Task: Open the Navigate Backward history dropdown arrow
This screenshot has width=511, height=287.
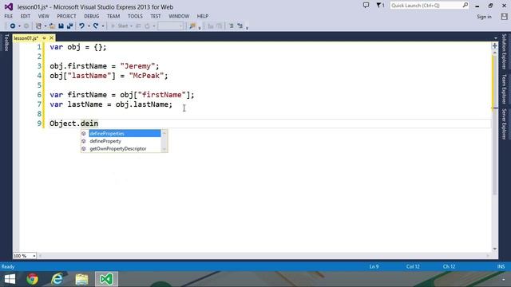Action: [19, 26]
